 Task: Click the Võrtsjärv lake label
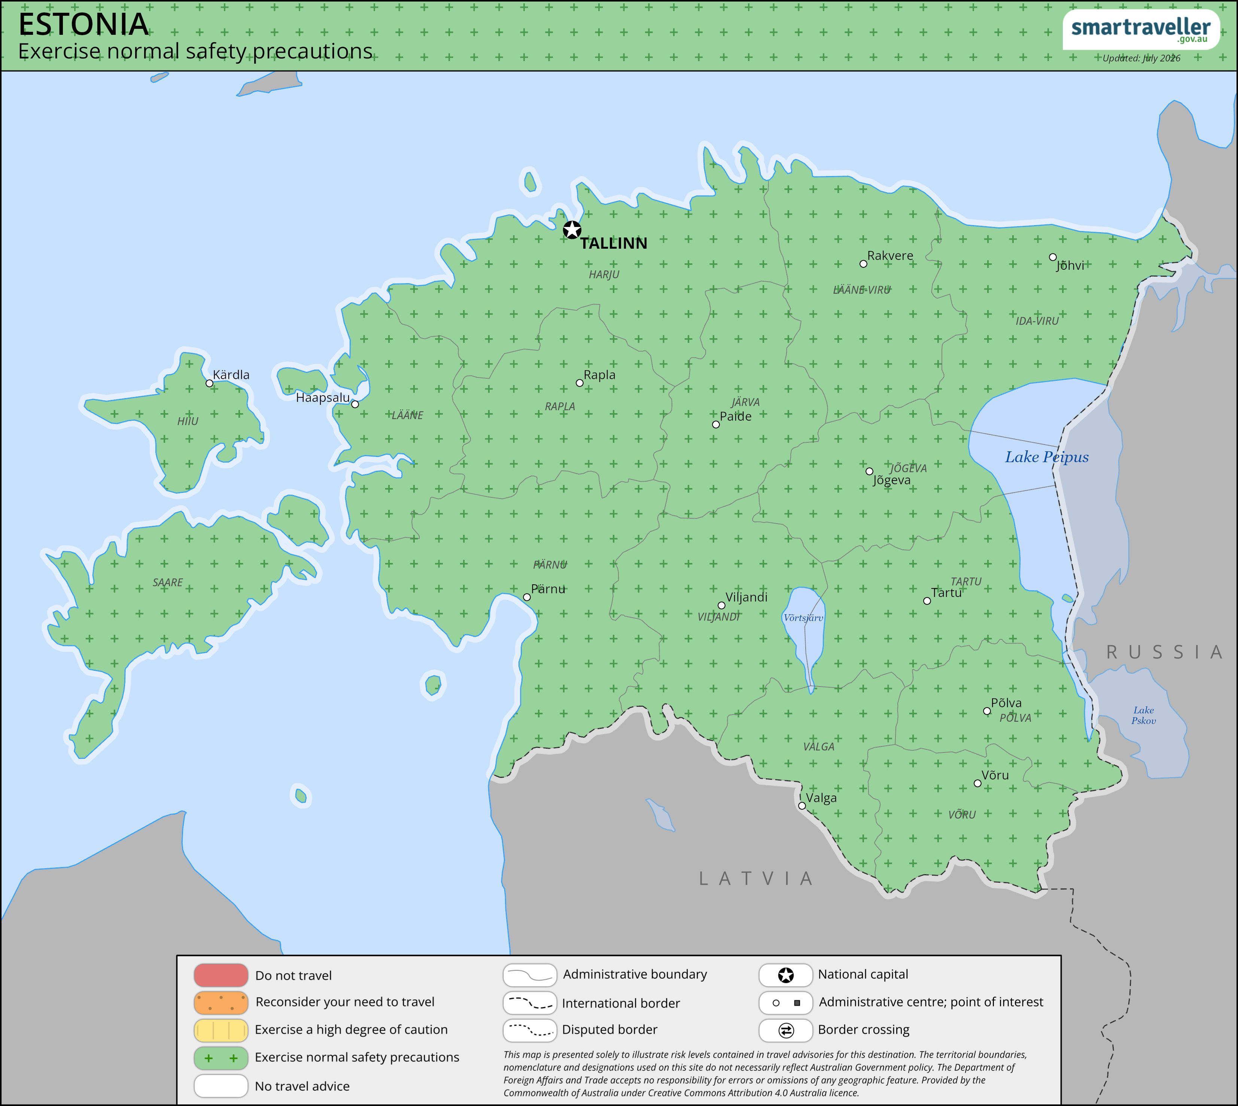(x=803, y=617)
